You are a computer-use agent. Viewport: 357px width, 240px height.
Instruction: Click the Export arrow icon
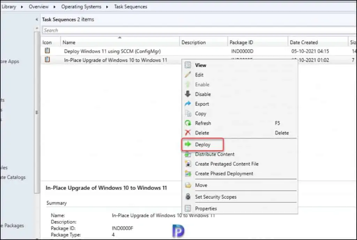pyautogui.click(x=188, y=104)
